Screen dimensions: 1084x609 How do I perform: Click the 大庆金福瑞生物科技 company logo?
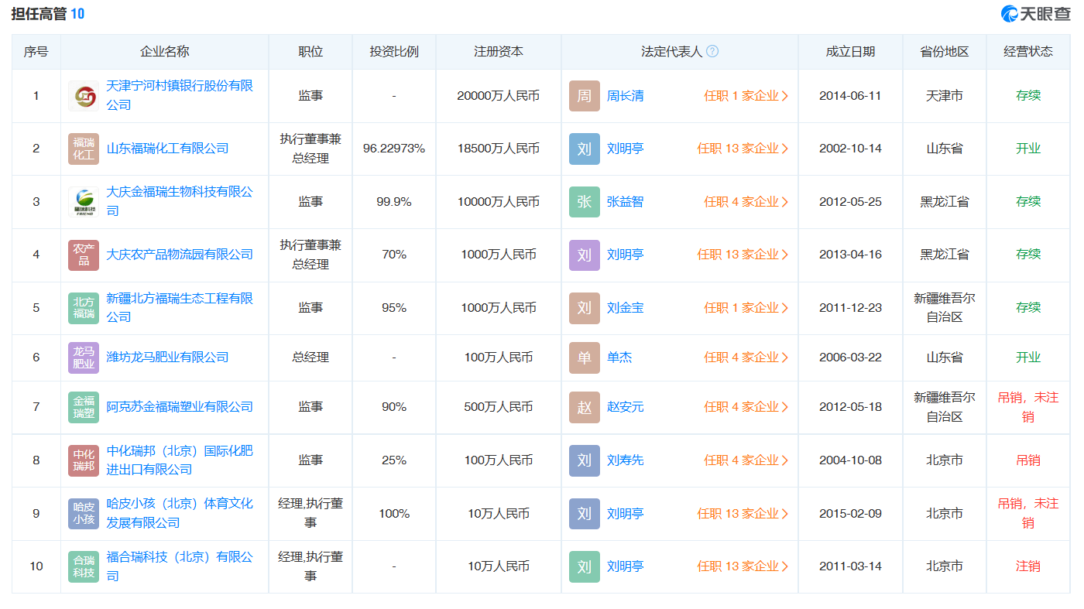click(x=84, y=202)
